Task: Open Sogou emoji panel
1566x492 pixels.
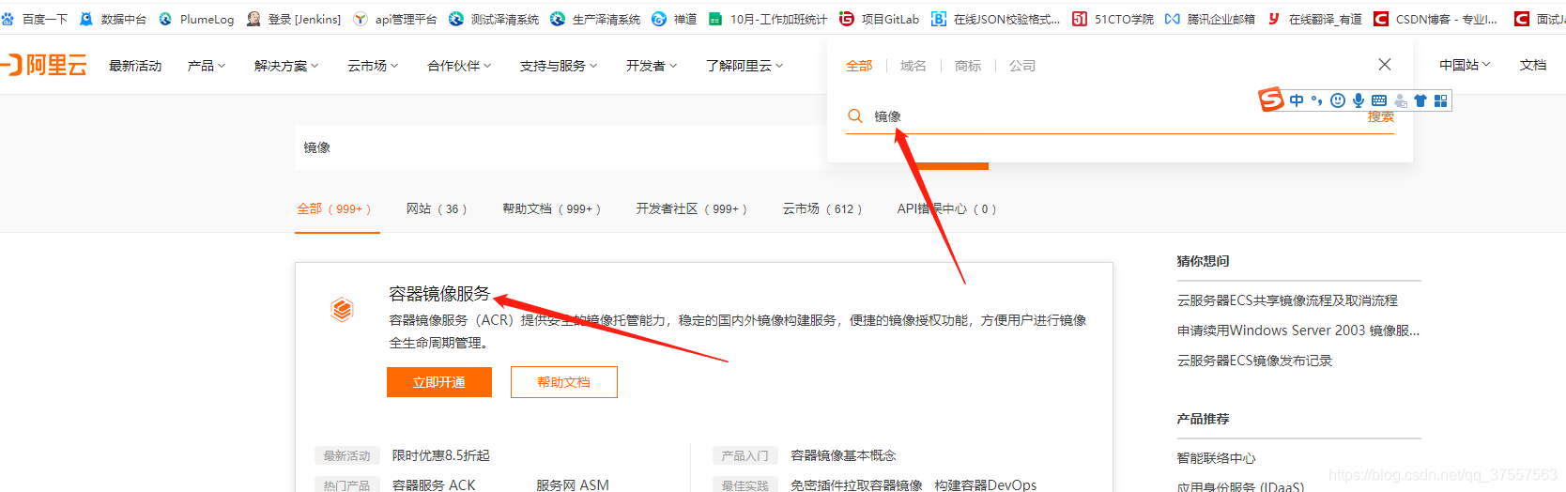Action: pyautogui.click(x=1338, y=100)
